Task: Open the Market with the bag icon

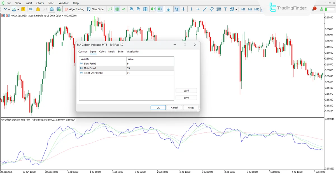Action: coord(38,9)
